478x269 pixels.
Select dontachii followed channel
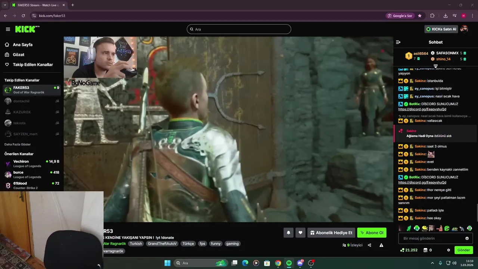32,101
